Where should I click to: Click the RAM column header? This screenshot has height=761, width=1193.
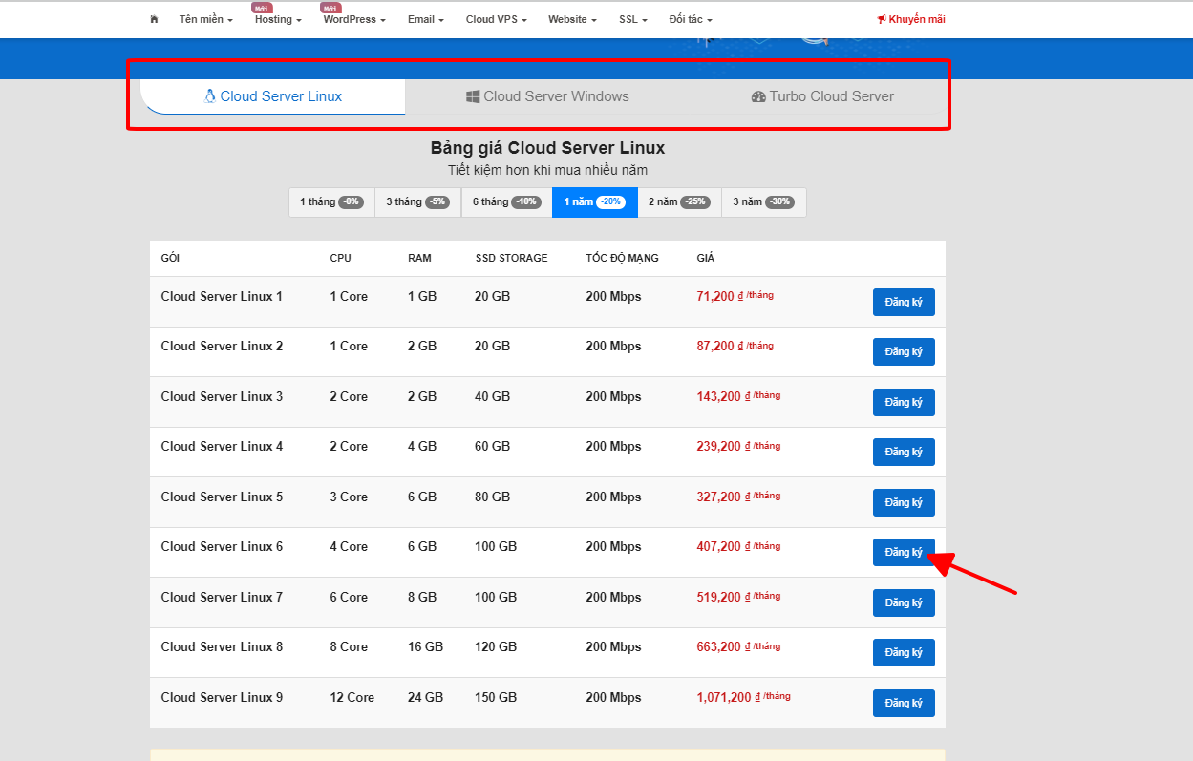click(x=419, y=258)
